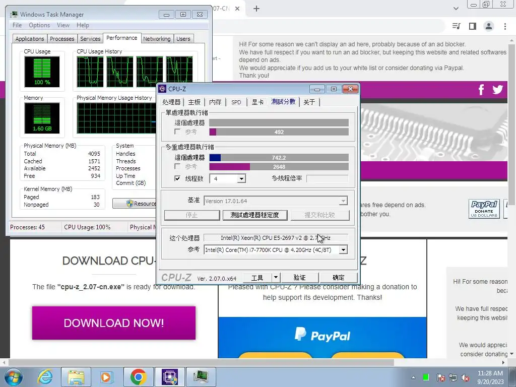
Task: Click the DOWNLOAD NOW! button
Action: pyautogui.click(x=114, y=323)
